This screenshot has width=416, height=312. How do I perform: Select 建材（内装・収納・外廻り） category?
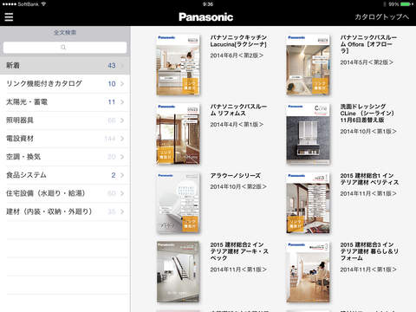tap(65, 211)
